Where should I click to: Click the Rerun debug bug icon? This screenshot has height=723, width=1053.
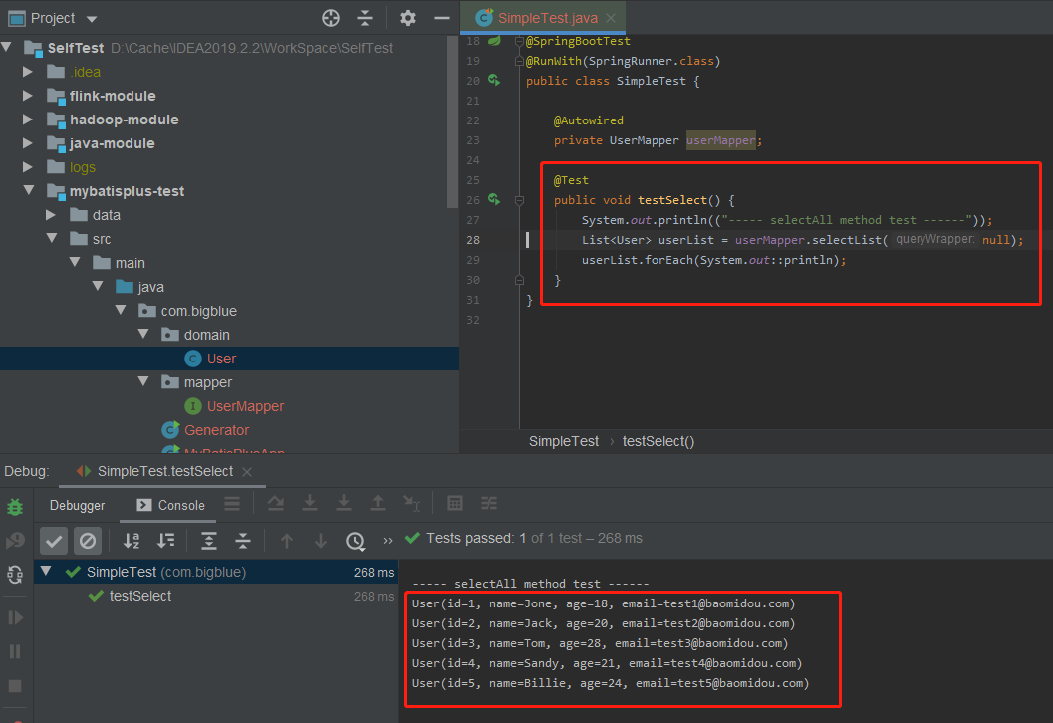click(15, 507)
